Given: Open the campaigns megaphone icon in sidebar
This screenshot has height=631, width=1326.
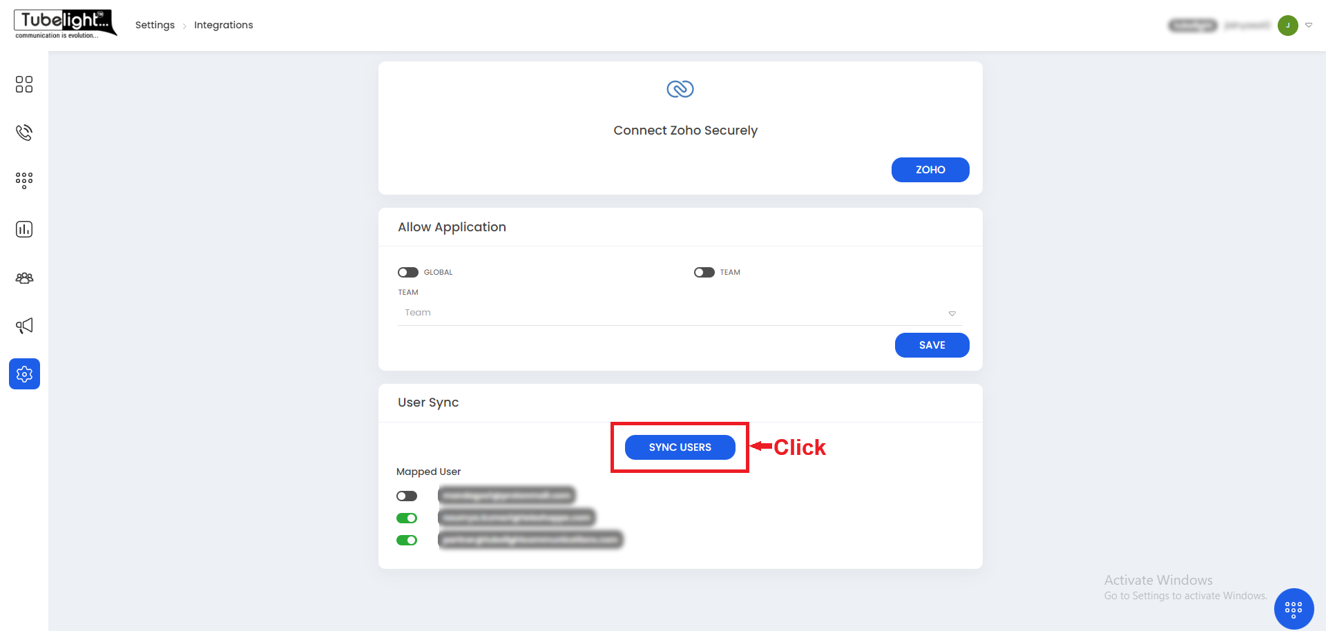Looking at the screenshot, I should coord(24,326).
